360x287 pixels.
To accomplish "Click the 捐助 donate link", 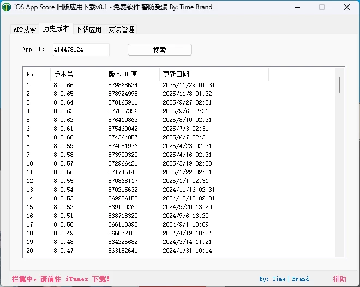I will (339, 279).
